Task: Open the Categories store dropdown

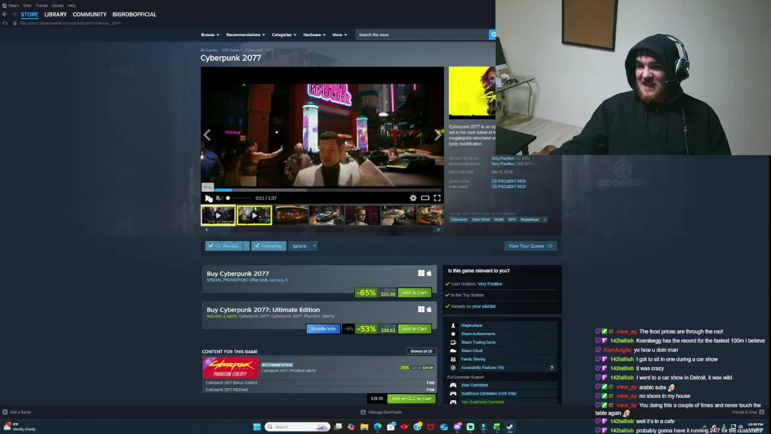Action: 284,34
